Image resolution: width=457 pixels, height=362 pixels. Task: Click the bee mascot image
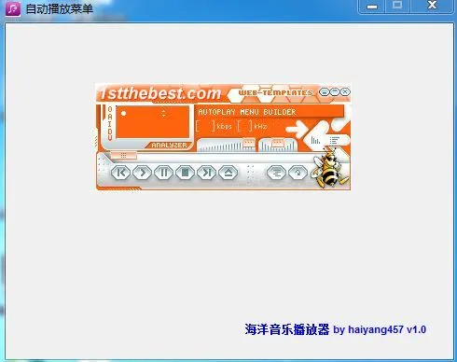(x=329, y=168)
